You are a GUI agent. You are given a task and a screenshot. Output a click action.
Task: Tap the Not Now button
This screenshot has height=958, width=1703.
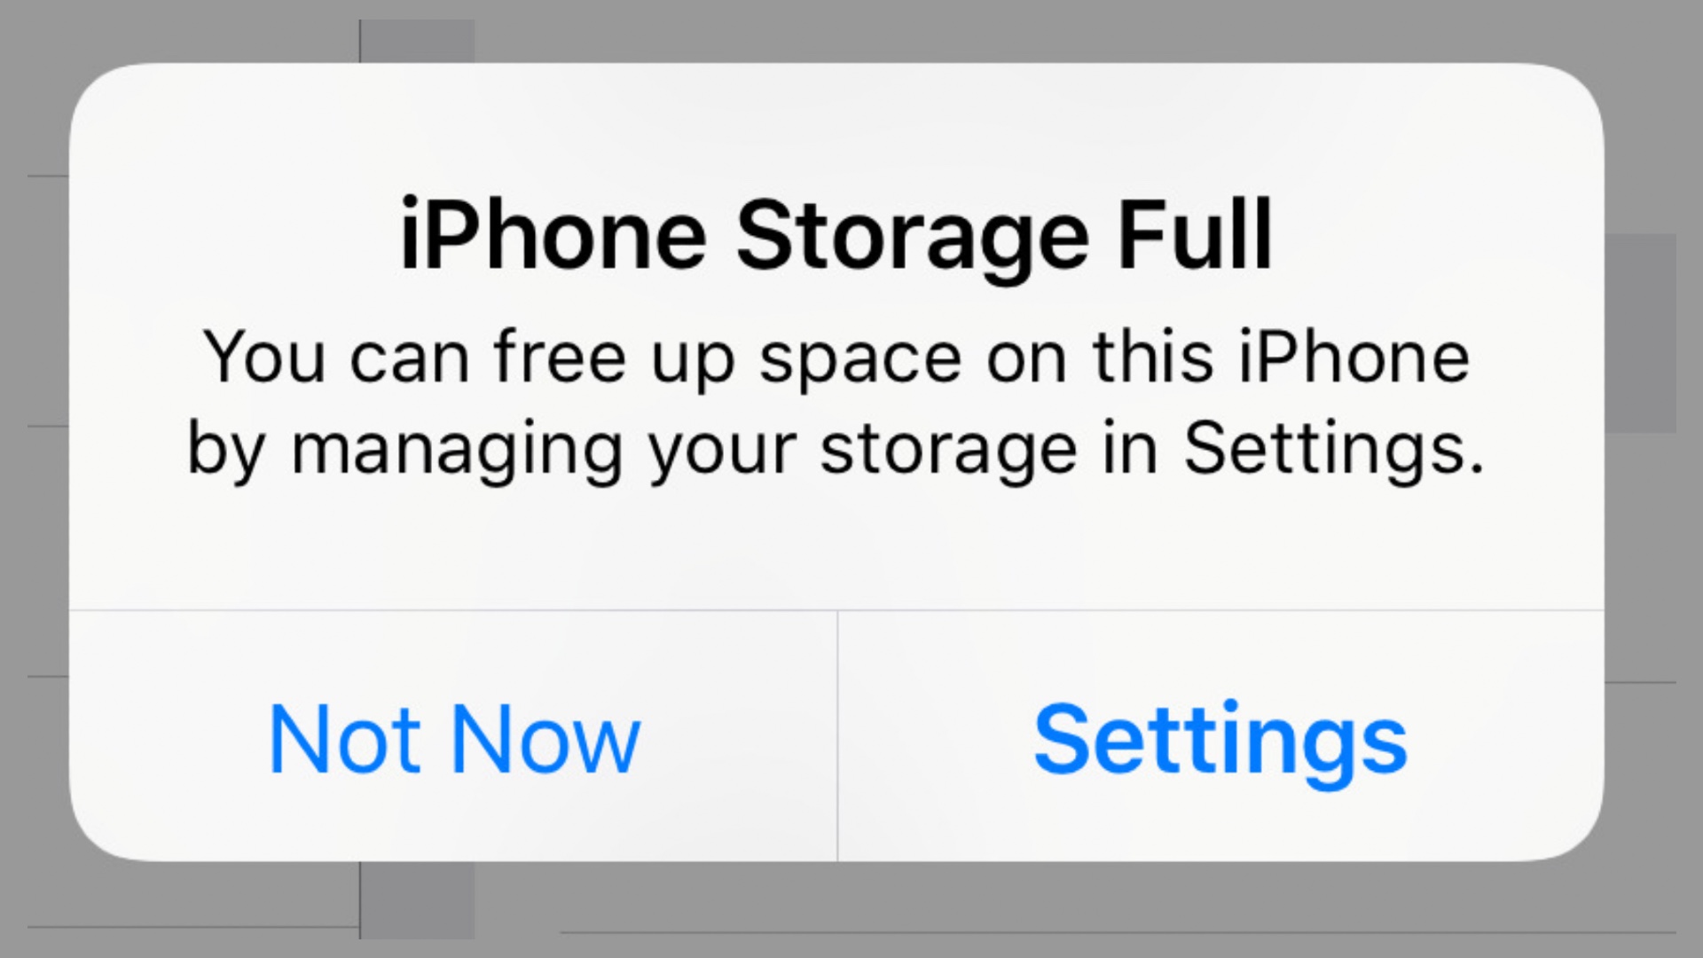pyautogui.click(x=453, y=738)
